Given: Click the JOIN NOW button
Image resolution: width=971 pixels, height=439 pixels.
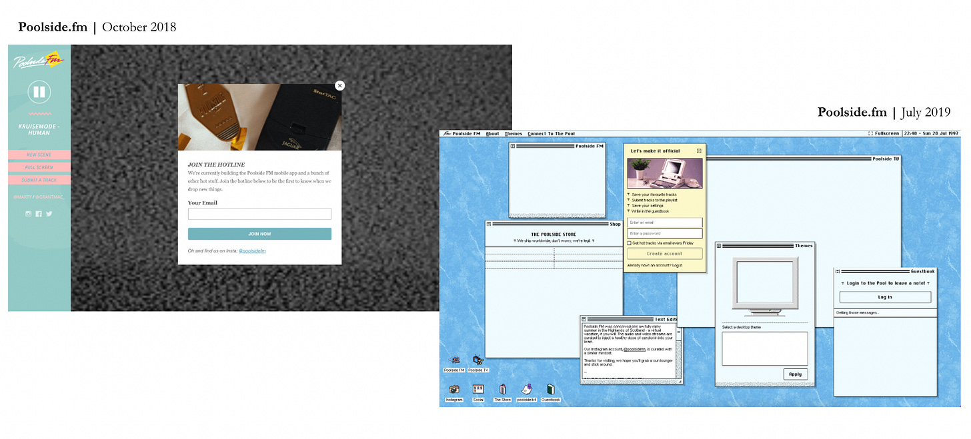Looking at the screenshot, I should (x=259, y=234).
